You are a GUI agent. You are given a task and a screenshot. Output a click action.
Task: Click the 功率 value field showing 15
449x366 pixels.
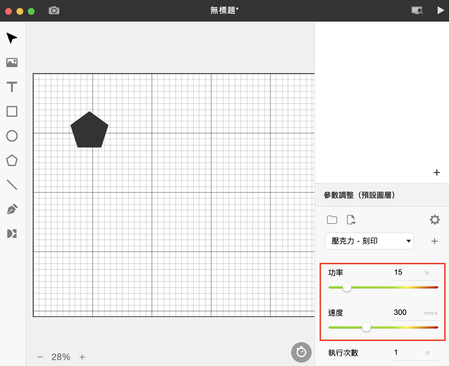pyautogui.click(x=416, y=273)
